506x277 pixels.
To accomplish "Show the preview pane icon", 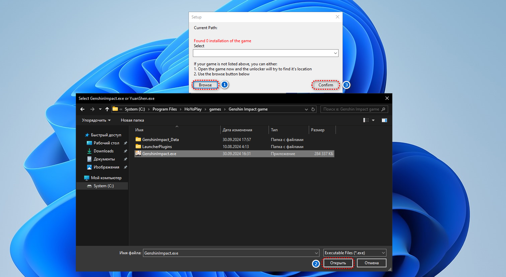I will [384, 120].
